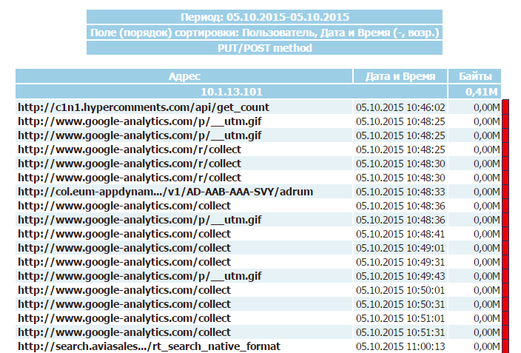
Task: Click the google-analytics.com/collect URL logged at 10:48:36
Action: pyautogui.click(x=124, y=206)
